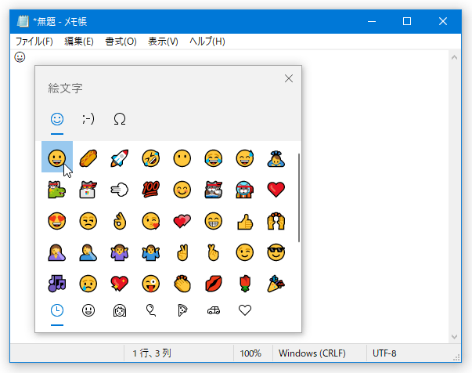Click the emoji panel vertical scrollbar thumb
The width and height of the screenshot is (472, 373).
pyautogui.click(x=299, y=197)
